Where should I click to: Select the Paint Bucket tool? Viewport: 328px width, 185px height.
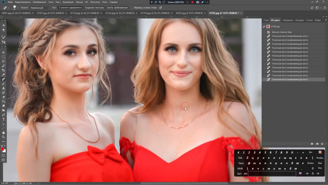(4, 101)
